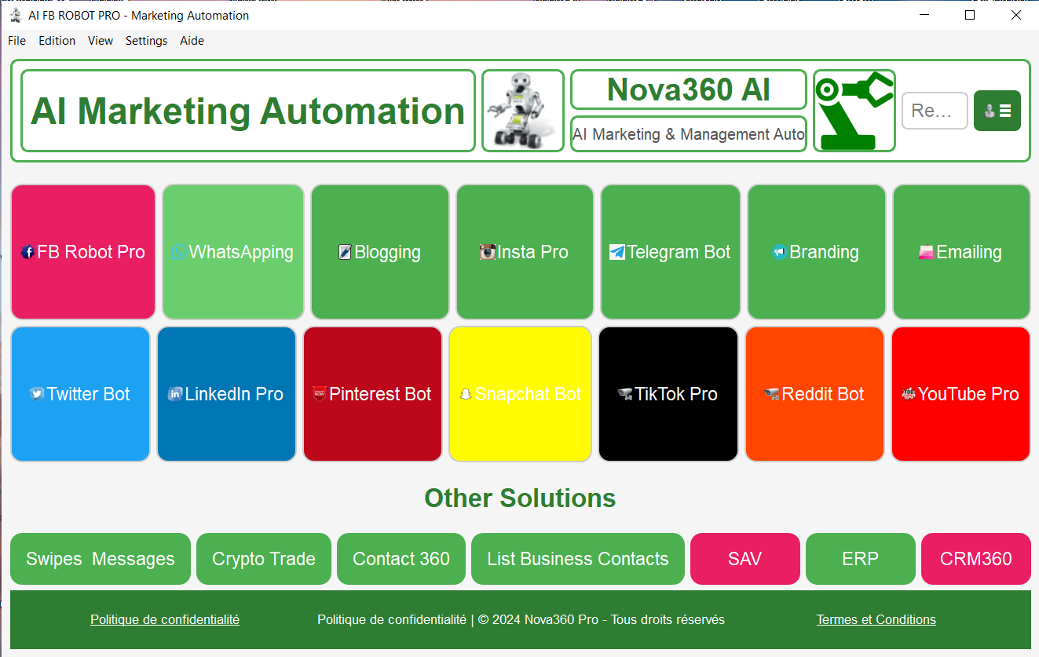Open the Termes et Conditions link
The height and width of the screenshot is (657, 1039).
point(876,619)
